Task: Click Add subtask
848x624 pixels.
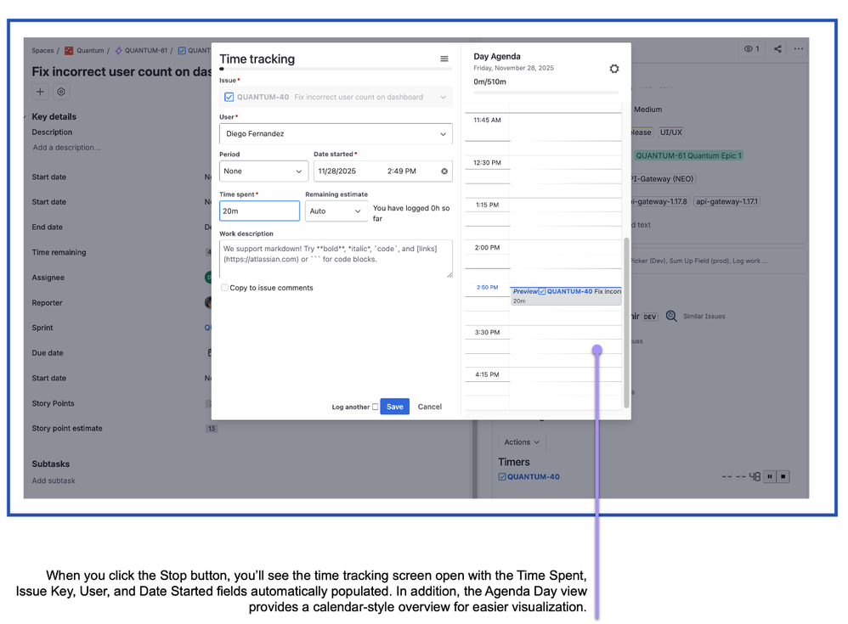Action: pos(54,481)
